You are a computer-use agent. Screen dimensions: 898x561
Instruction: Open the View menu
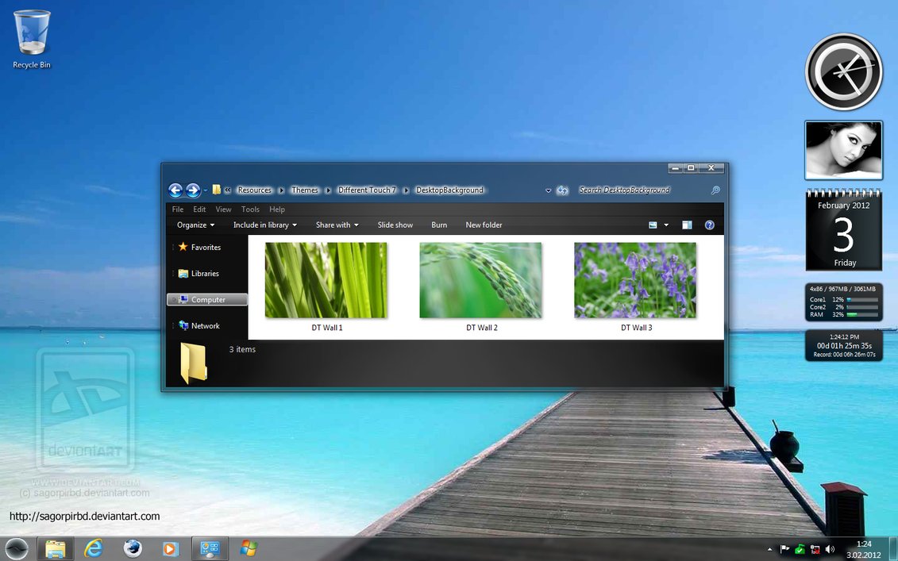(x=223, y=209)
